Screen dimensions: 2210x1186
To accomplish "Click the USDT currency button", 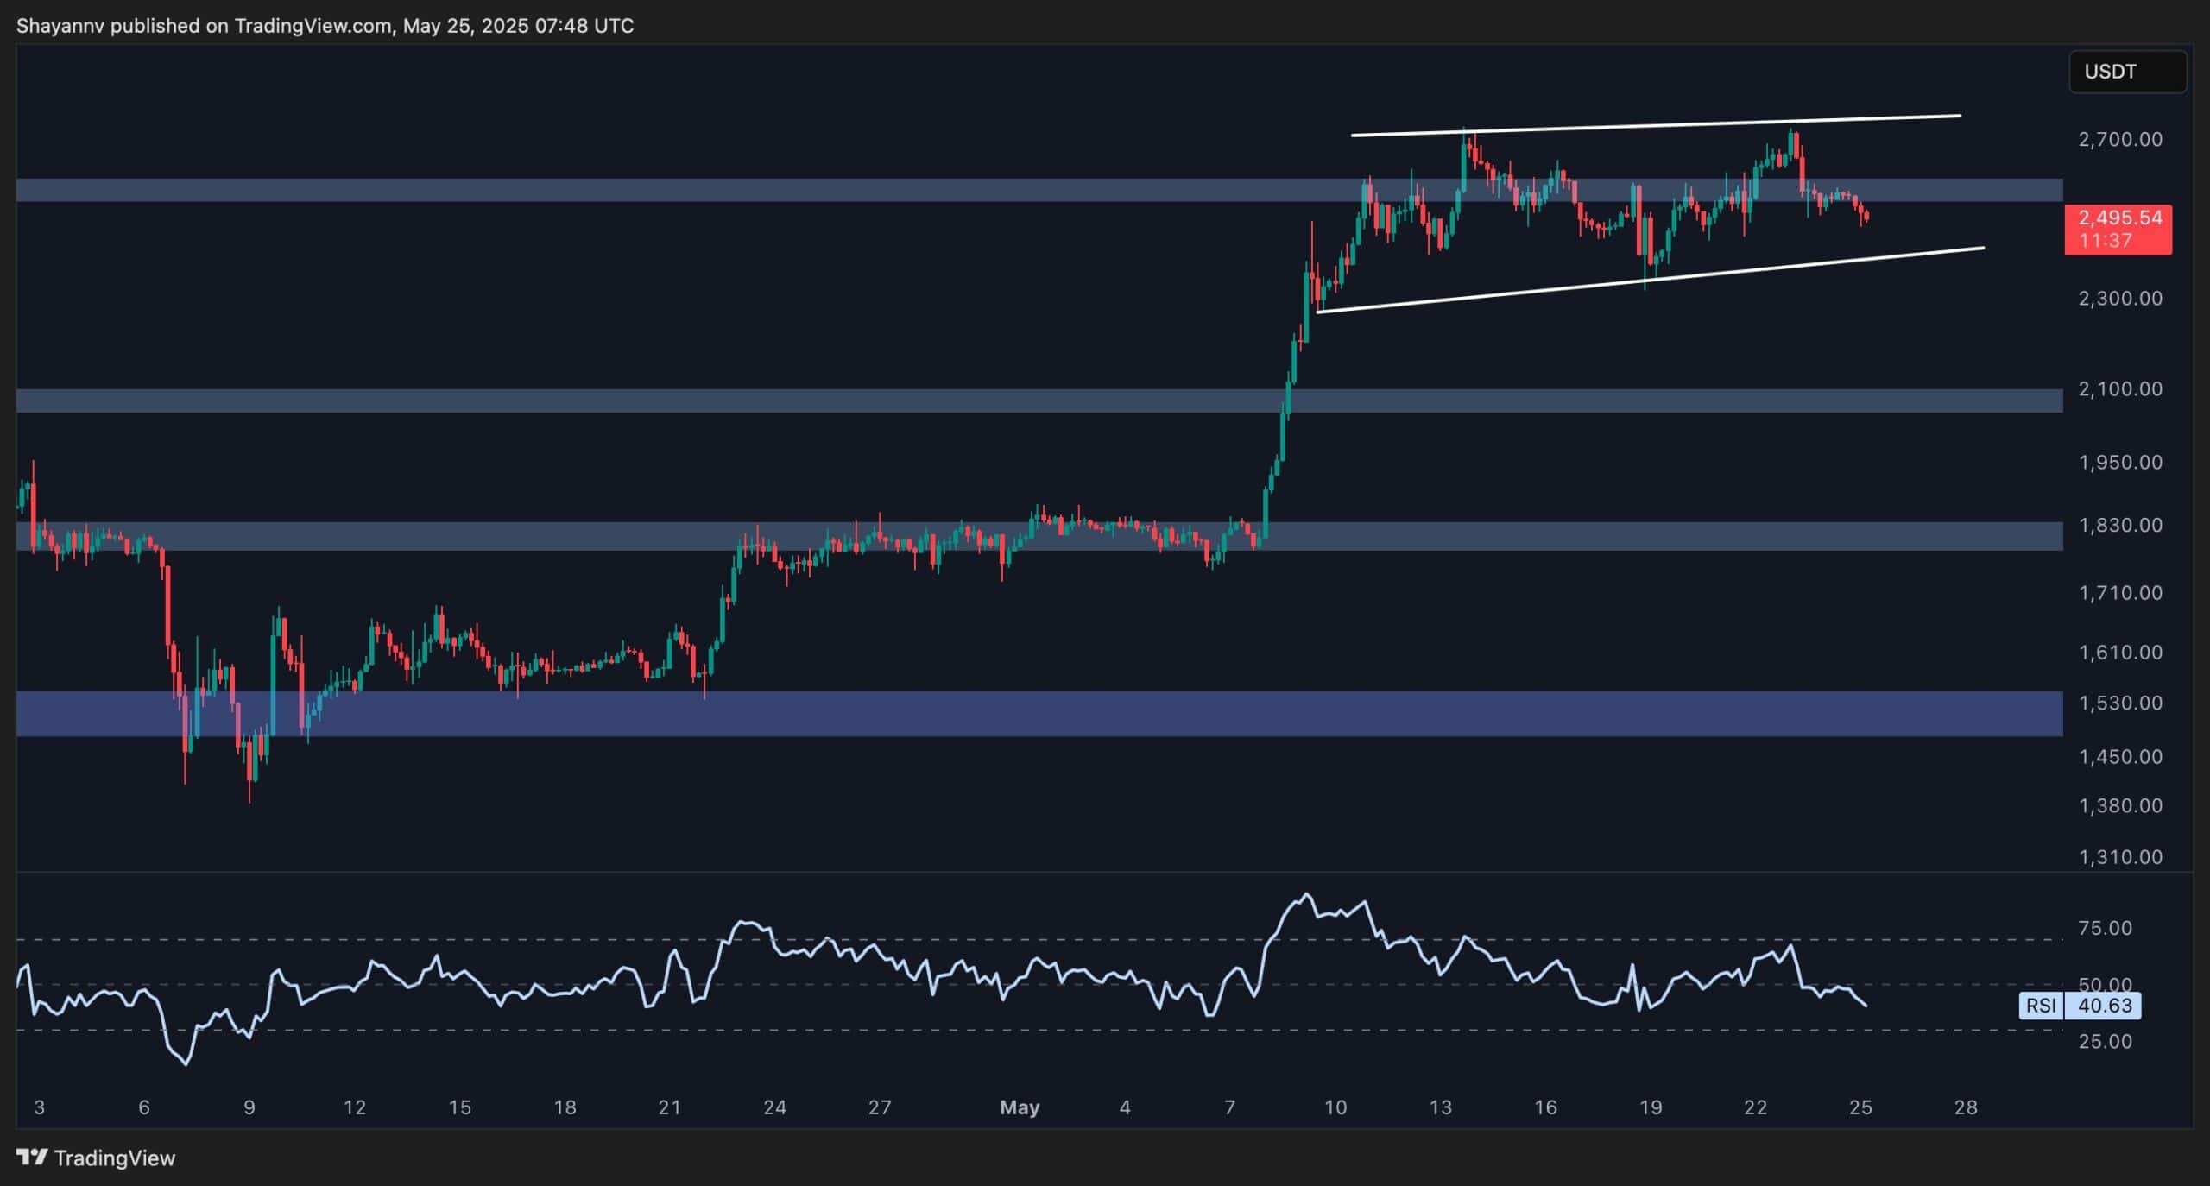I will [x=2127, y=72].
